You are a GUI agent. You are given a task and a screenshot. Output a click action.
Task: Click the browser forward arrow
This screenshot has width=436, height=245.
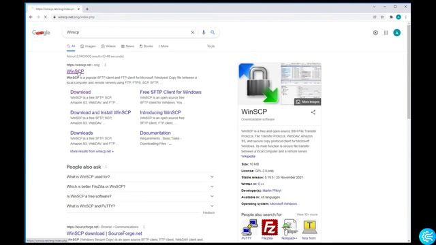tap(38, 17)
